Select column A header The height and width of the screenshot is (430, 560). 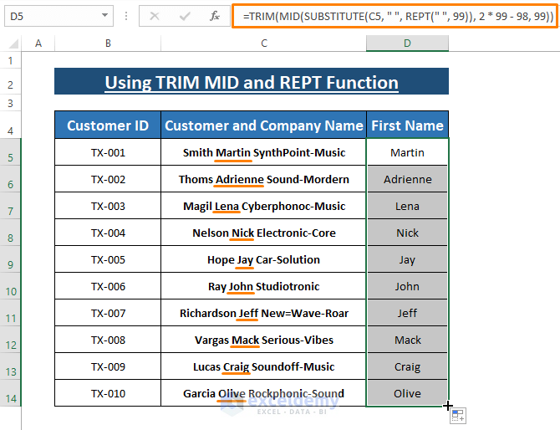tap(38, 44)
